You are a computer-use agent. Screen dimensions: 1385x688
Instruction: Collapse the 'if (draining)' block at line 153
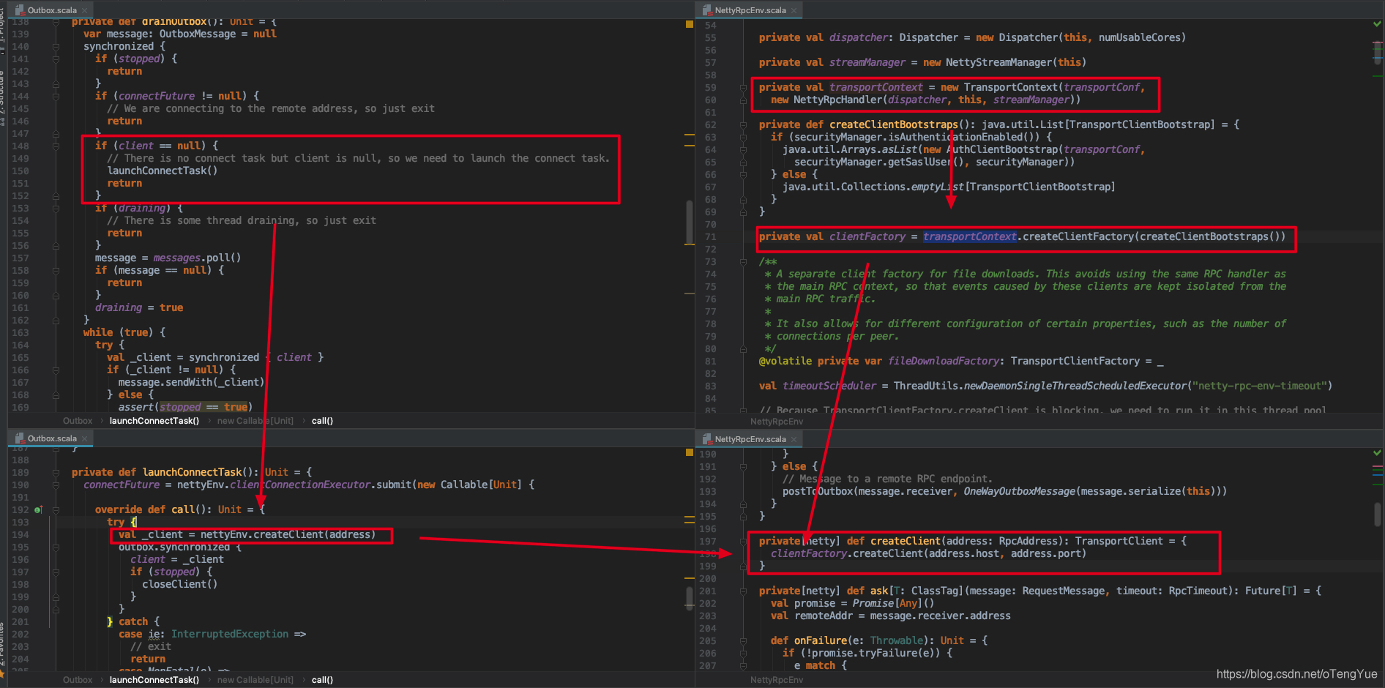click(56, 208)
